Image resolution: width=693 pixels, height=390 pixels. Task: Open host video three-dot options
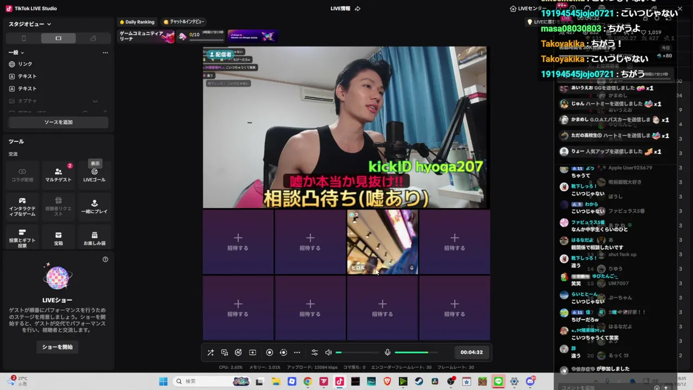(x=481, y=53)
